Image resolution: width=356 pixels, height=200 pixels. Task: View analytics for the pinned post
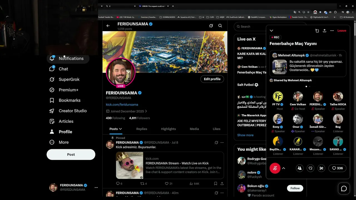[194, 184]
